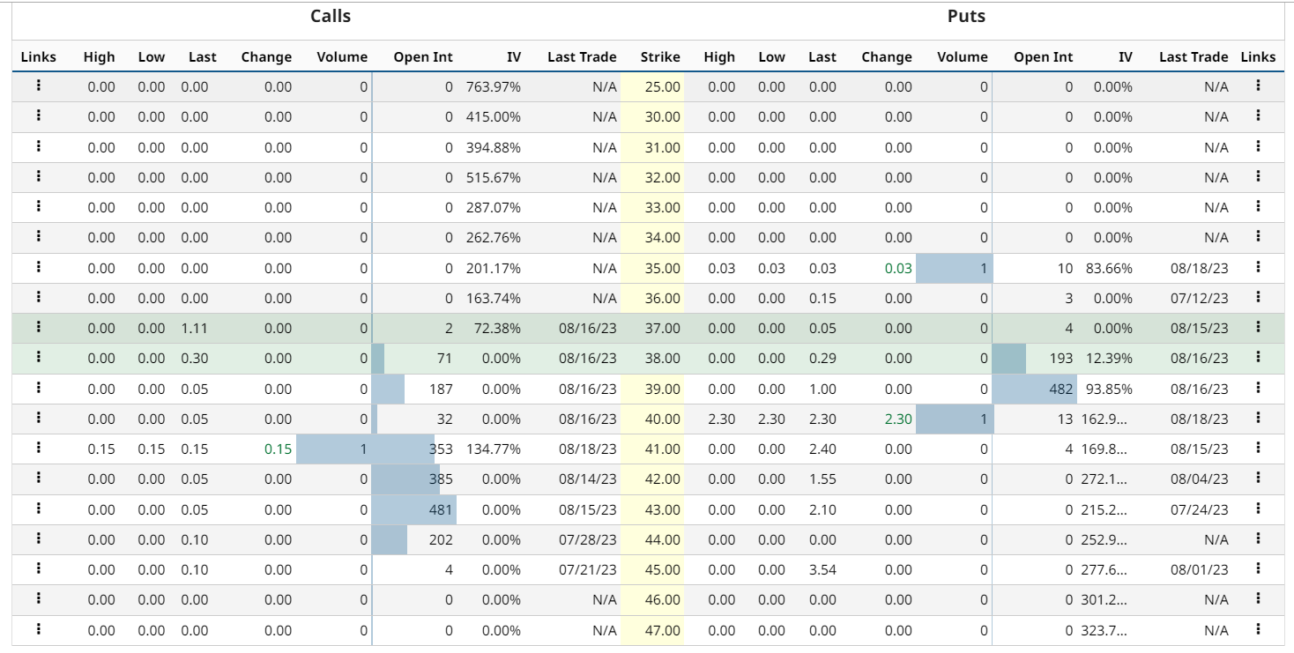1294x653 pixels.
Task: Sort calls by Open Int header
Action: click(x=423, y=57)
